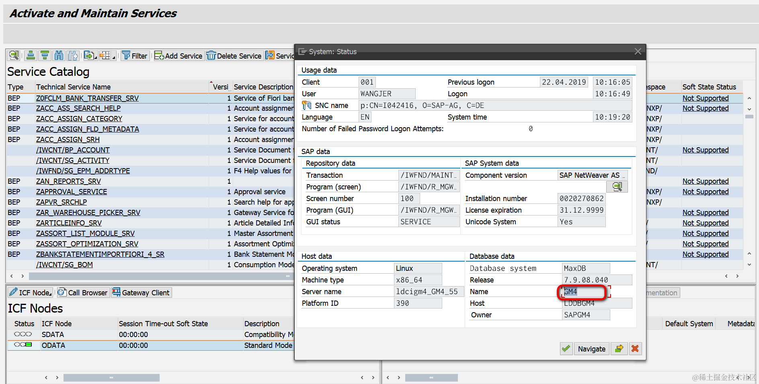Open the ZACC_ASSIGN_CATEGORY service
The height and width of the screenshot is (384, 759).
[x=79, y=119]
